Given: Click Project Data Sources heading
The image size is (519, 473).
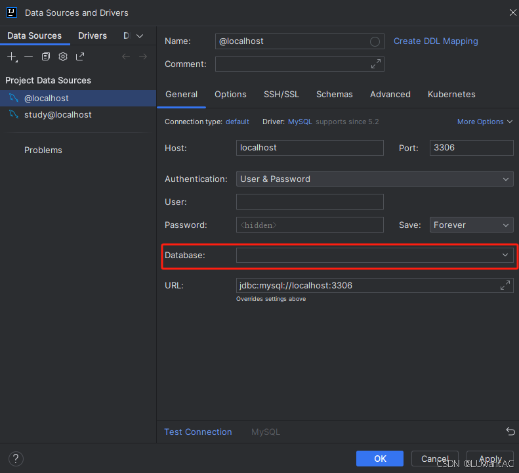Looking at the screenshot, I should pyautogui.click(x=48, y=80).
